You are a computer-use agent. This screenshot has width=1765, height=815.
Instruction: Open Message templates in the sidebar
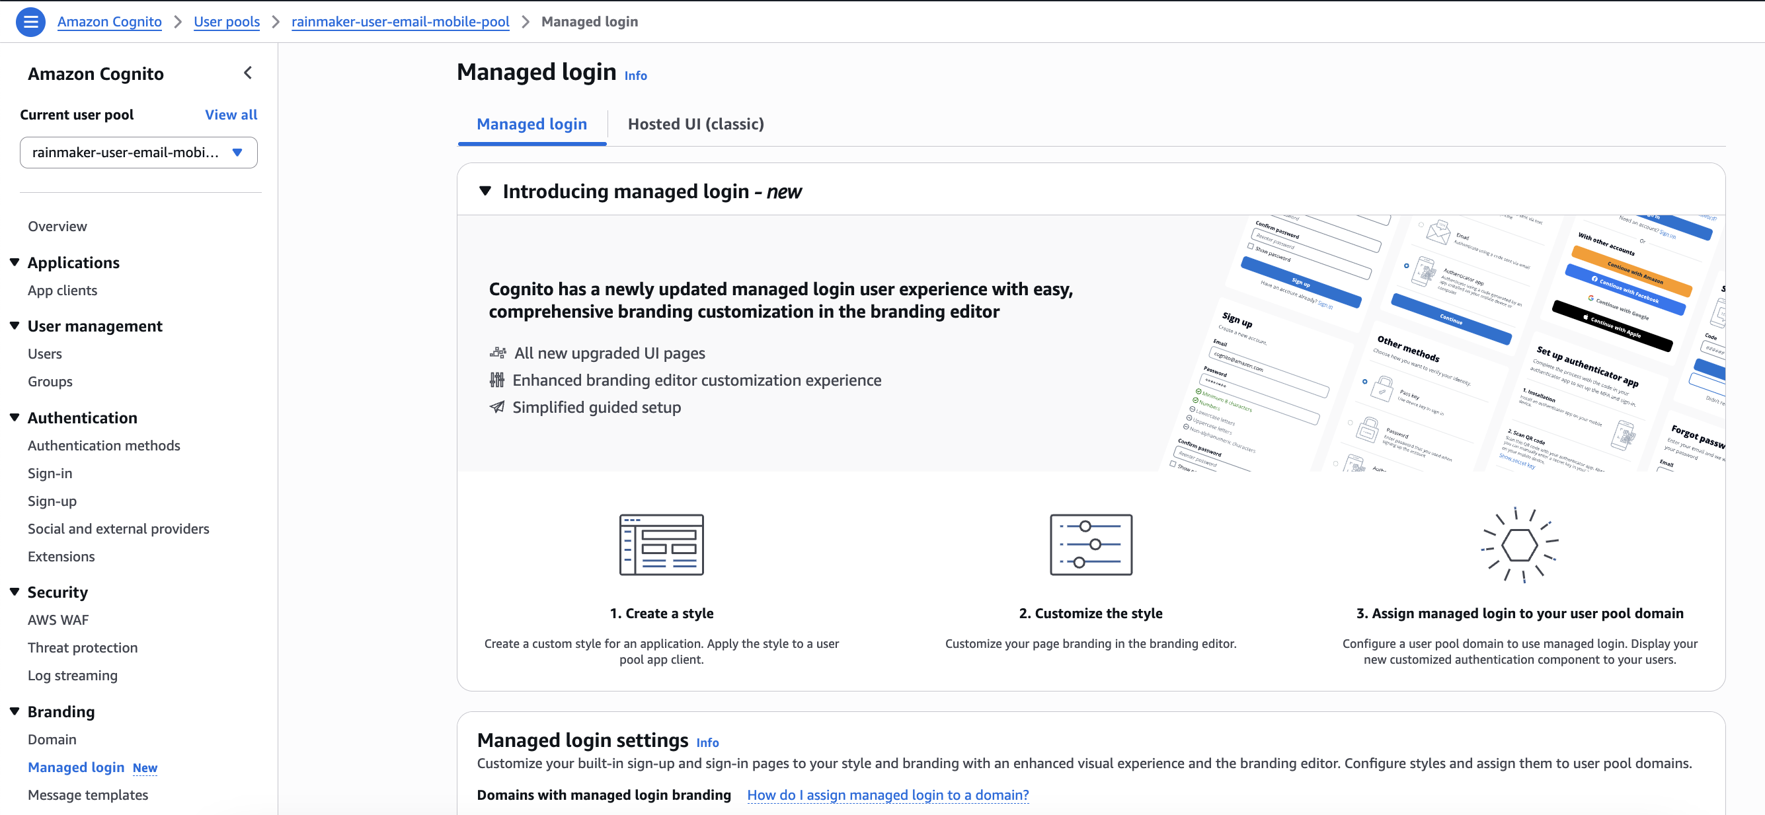click(x=88, y=795)
